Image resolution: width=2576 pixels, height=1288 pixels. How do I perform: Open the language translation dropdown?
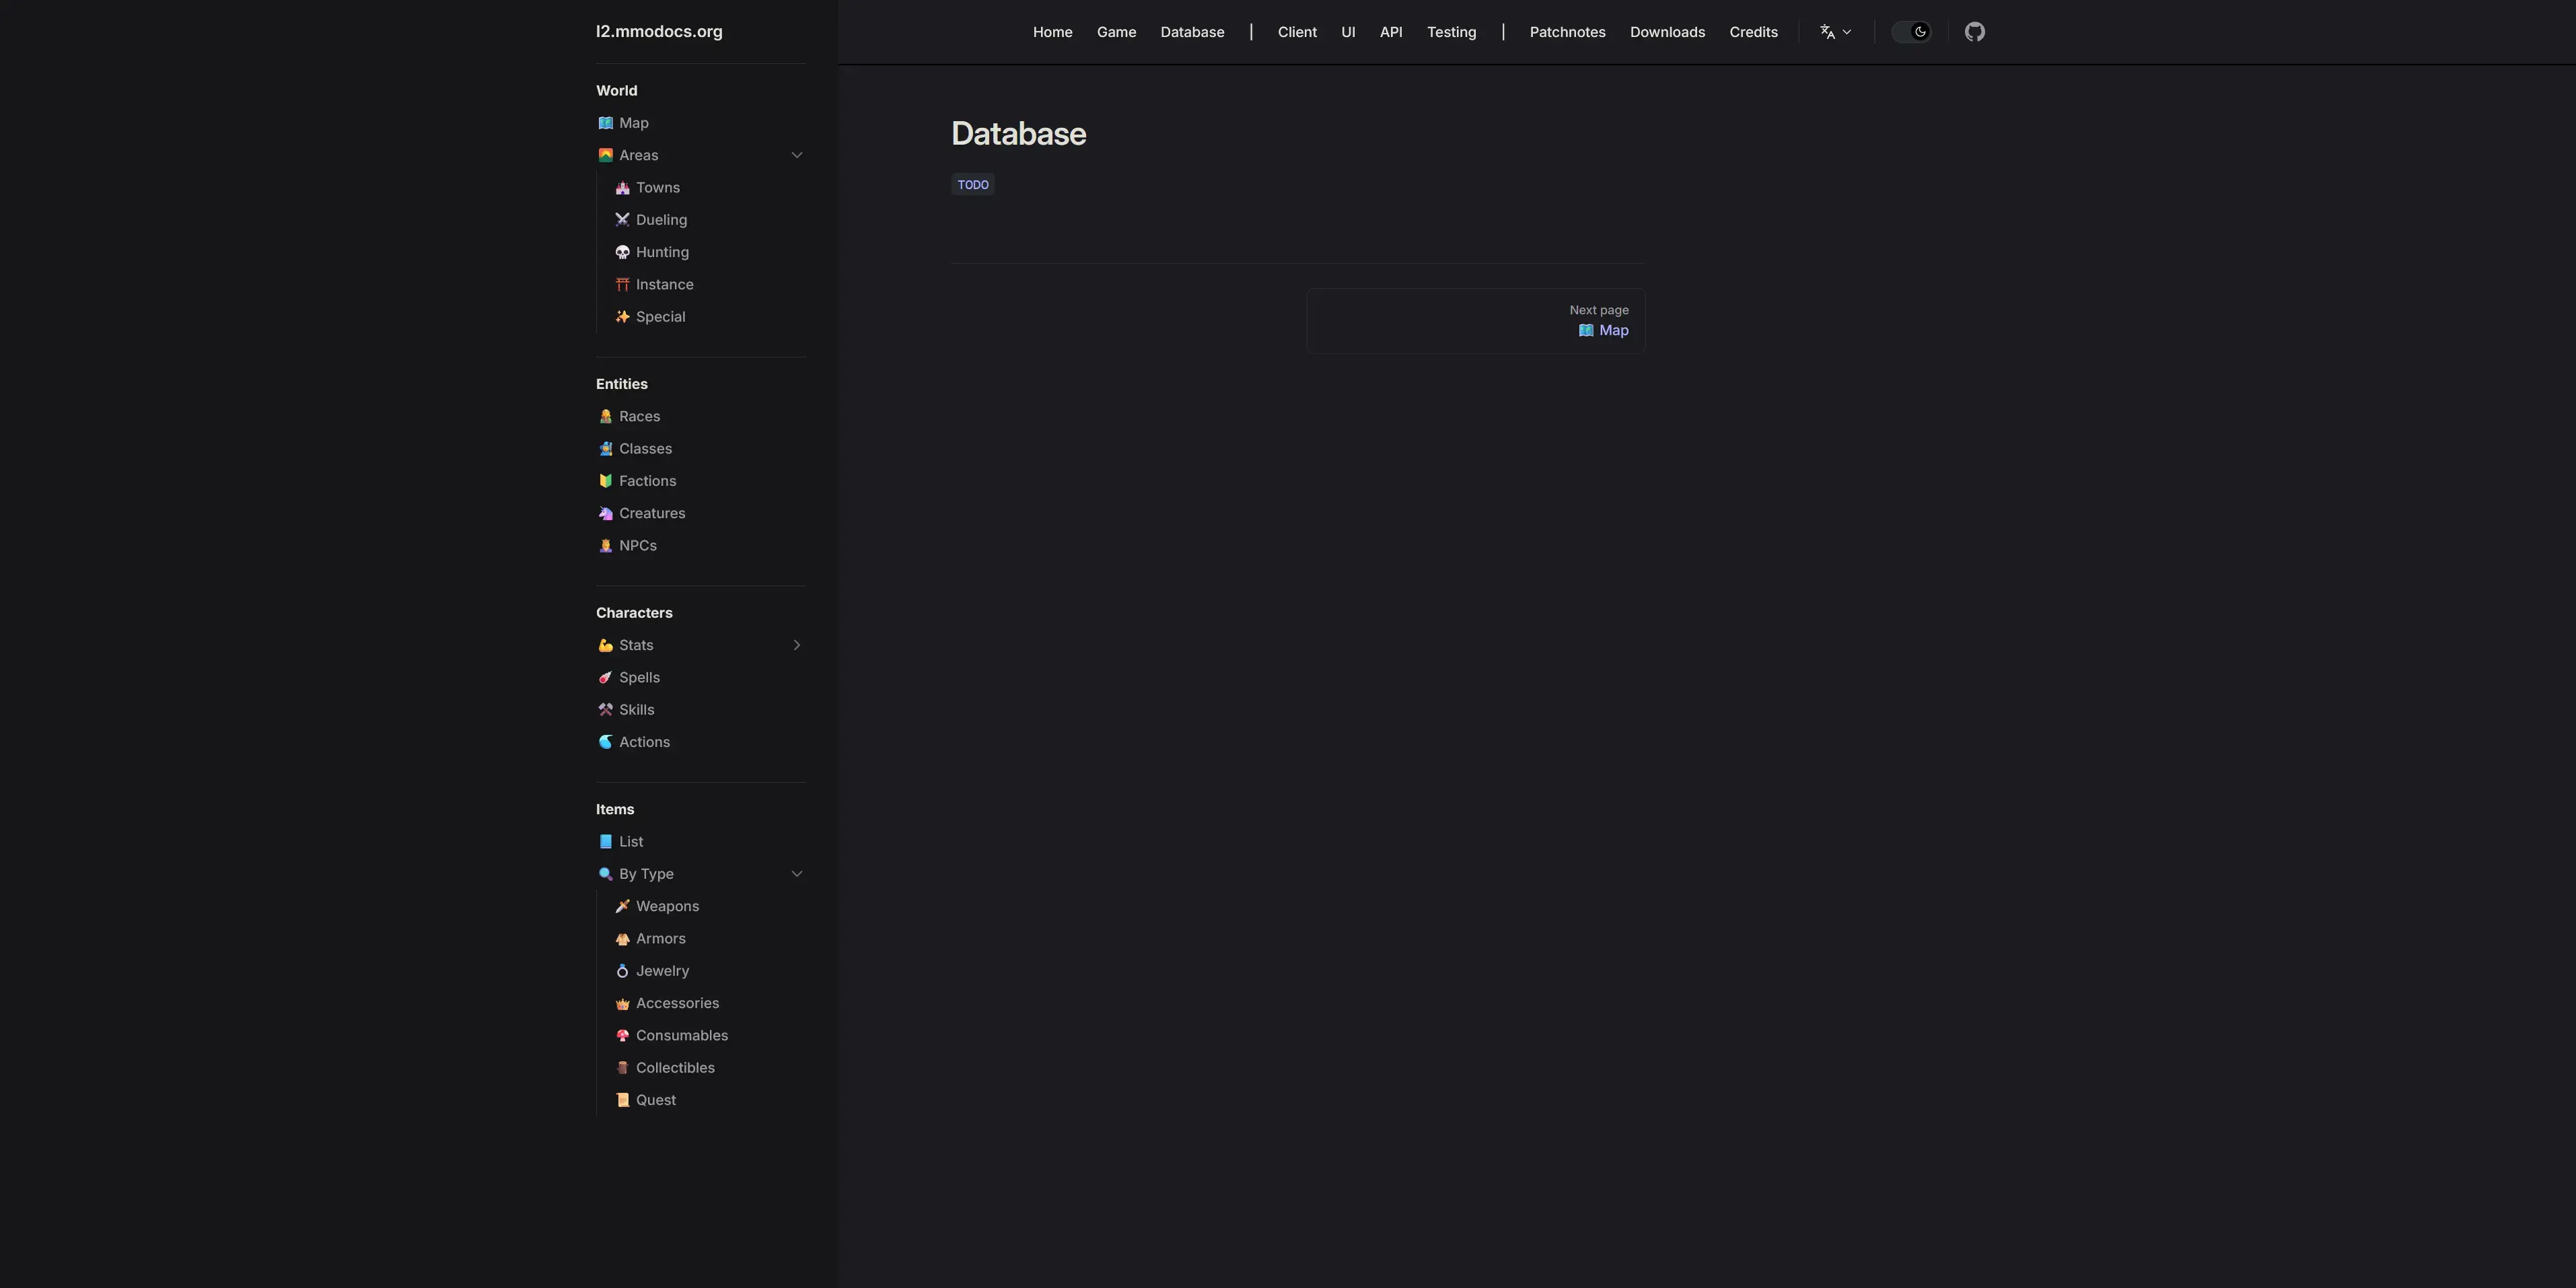point(1835,32)
